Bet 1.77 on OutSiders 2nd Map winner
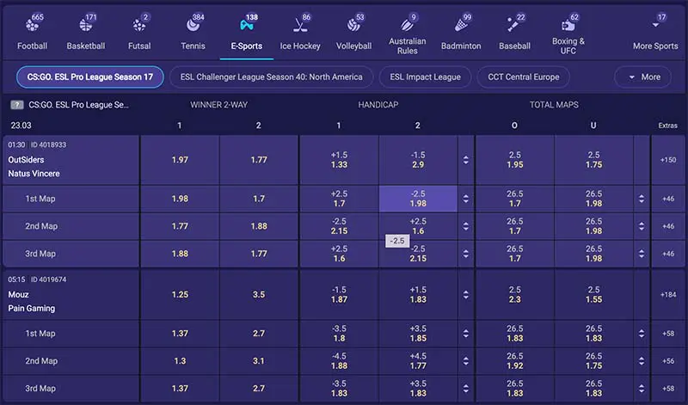This screenshot has height=405, width=688. pos(180,226)
